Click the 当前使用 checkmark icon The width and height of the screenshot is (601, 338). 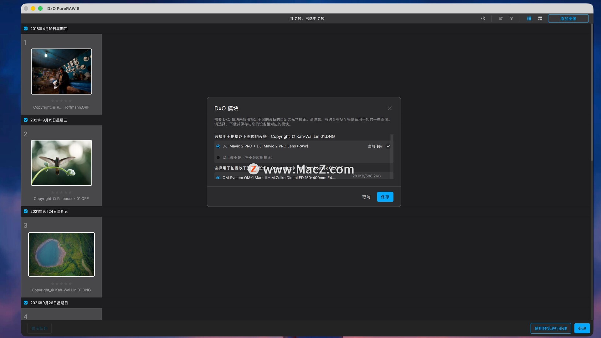pos(388,146)
